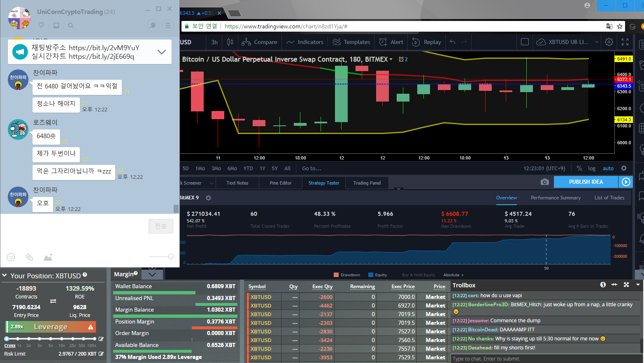This screenshot has width=644, height=363.
Task: Switch to the Pine Editor tab
Action: [281, 183]
